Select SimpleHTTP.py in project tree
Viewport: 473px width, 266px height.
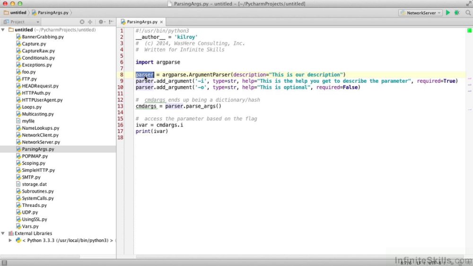tap(38, 170)
